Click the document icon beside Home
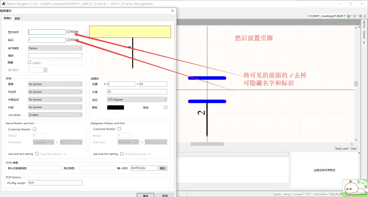 click(365, 16)
